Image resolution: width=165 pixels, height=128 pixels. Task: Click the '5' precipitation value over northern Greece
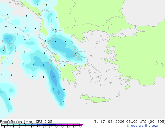(x=55, y=41)
